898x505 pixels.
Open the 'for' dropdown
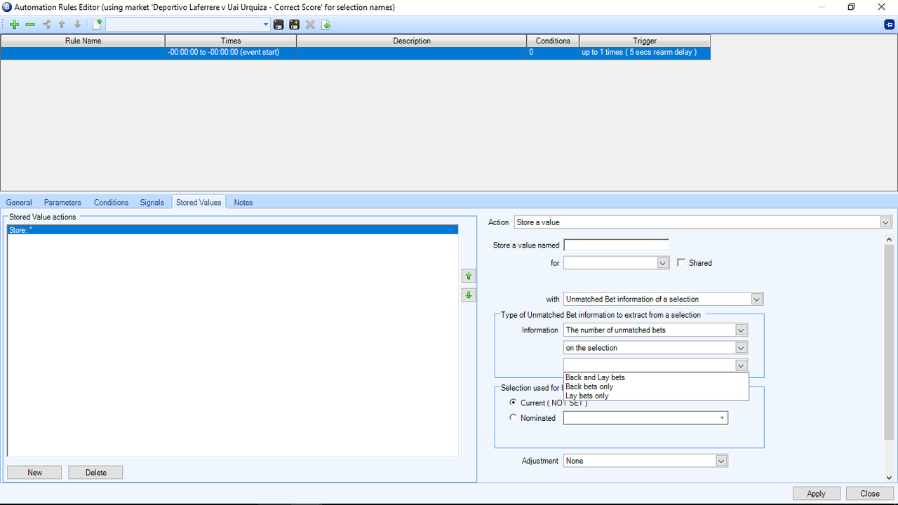(617, 262)
